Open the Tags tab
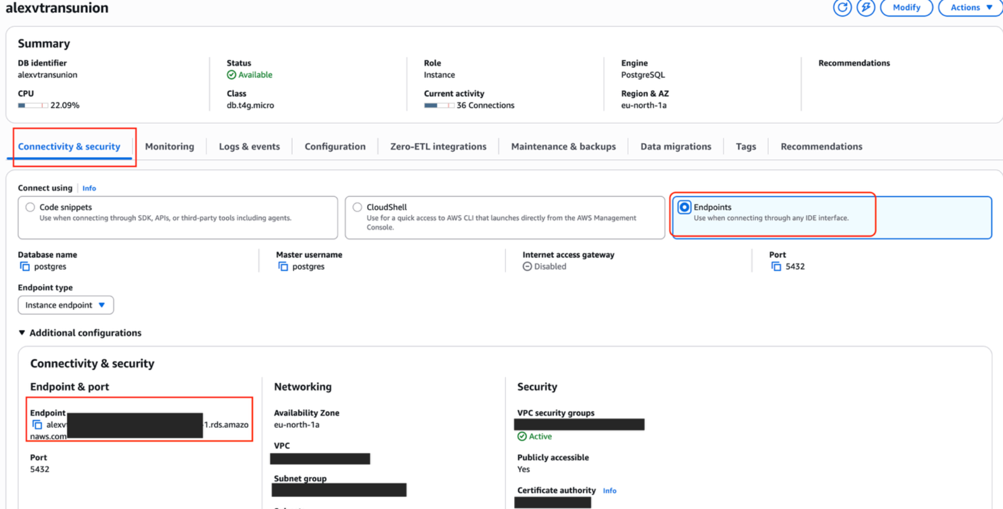This screenshot has height=509, width=1003. pyautogui.click(x=745, y=146)
